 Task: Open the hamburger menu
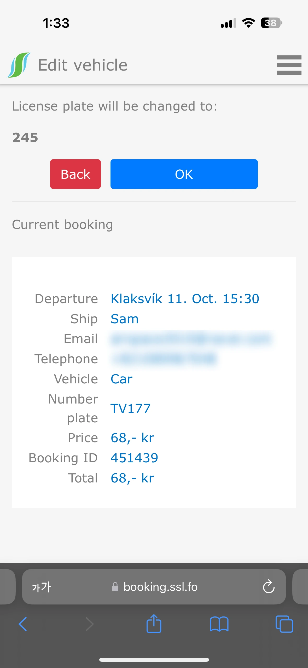(x=289, y=65)
